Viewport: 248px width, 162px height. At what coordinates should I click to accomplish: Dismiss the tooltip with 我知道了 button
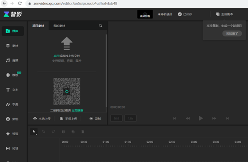232,34
